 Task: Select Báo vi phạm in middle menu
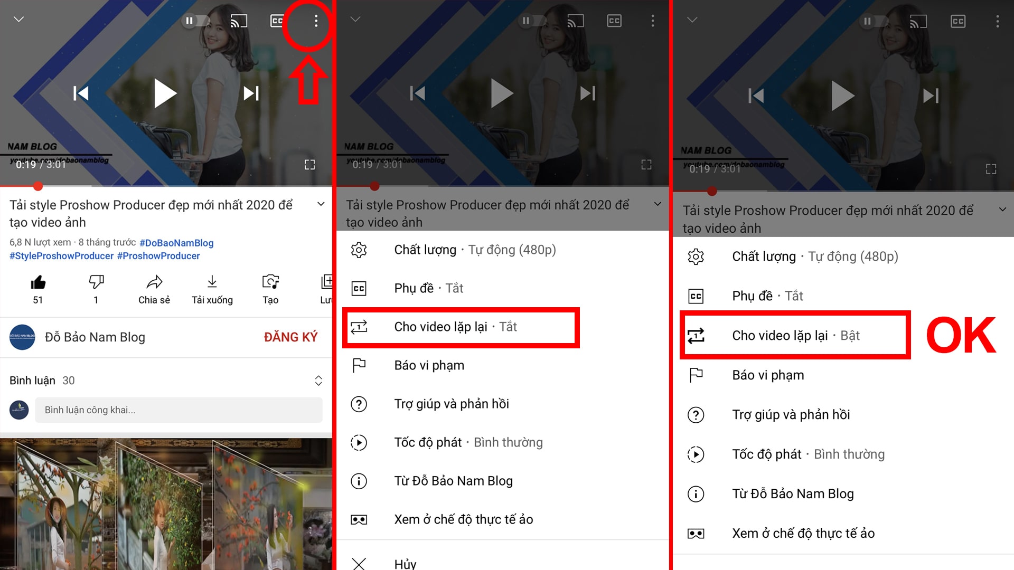tap(502, 365)
